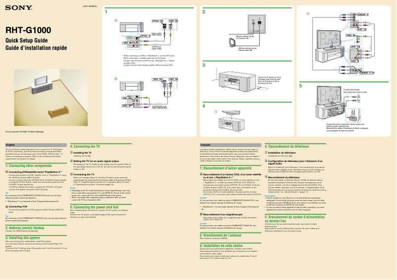Select the English language header

pos(10,144)
